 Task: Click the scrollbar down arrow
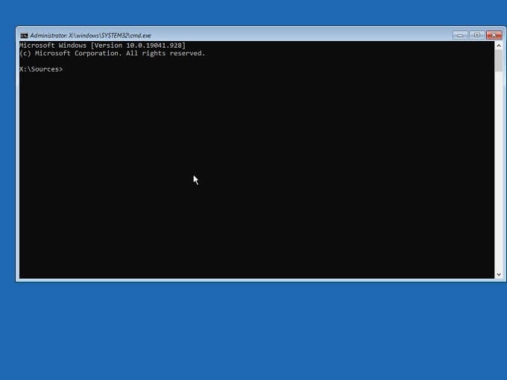pos(499,274)
